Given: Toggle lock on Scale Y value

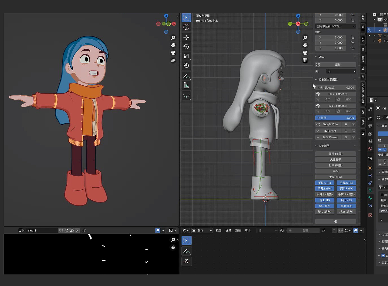Looking at the screenshot, I should pos(352,43).
